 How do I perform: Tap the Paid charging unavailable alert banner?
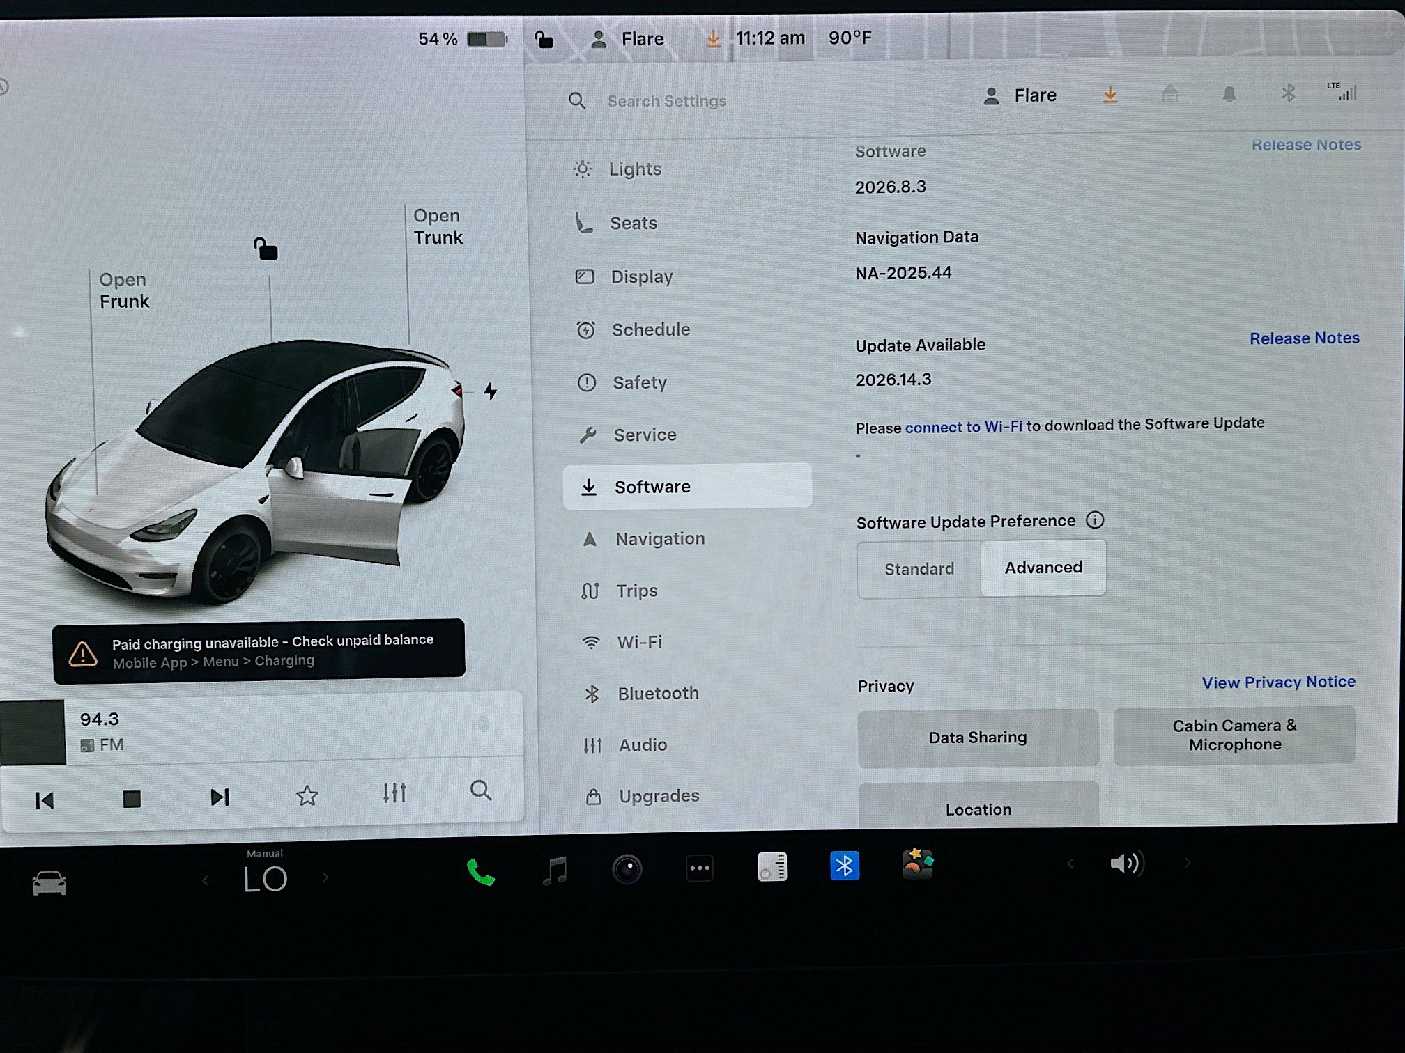point(259,650)
